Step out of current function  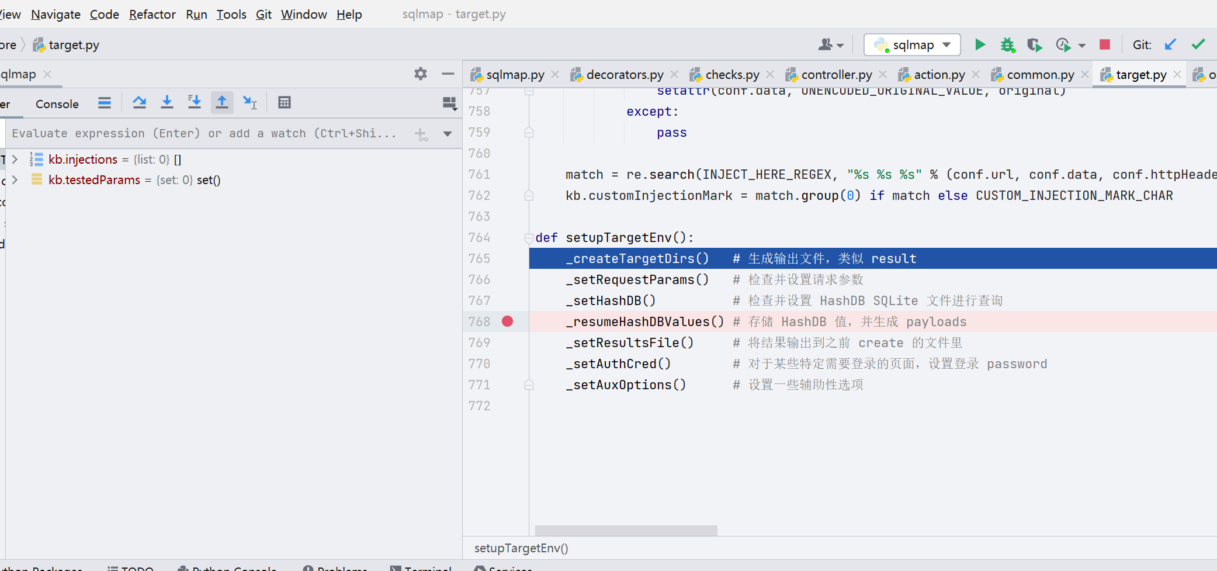(222, 103)
